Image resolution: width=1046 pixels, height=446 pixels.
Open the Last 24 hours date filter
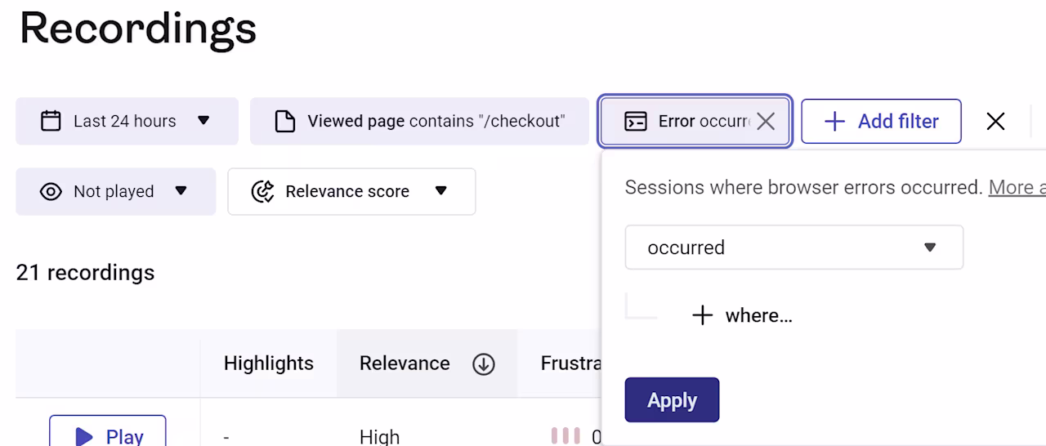click(x=127, y=121)
